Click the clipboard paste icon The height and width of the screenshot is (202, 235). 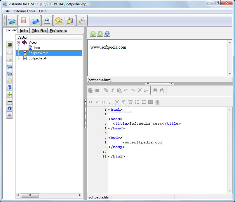pyautogui.click(x=119, y=90)
